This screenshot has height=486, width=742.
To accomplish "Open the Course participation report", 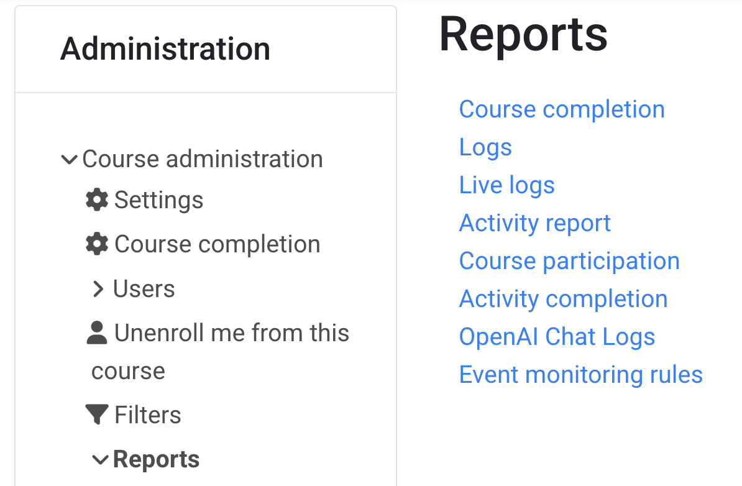I will coord(569,260).
